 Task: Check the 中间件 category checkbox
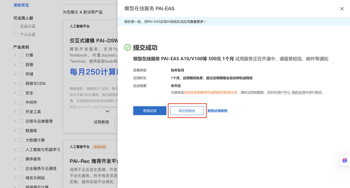click(21, 102)
